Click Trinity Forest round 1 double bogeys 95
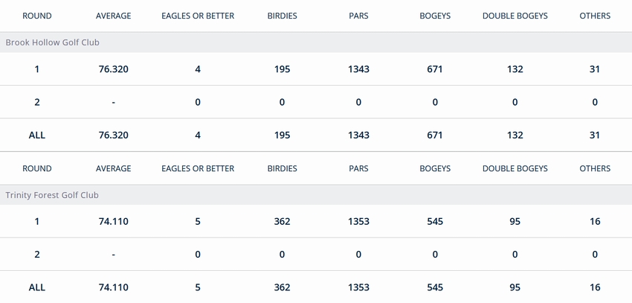Viewport: 632px width, 303px height. (515, 222)
